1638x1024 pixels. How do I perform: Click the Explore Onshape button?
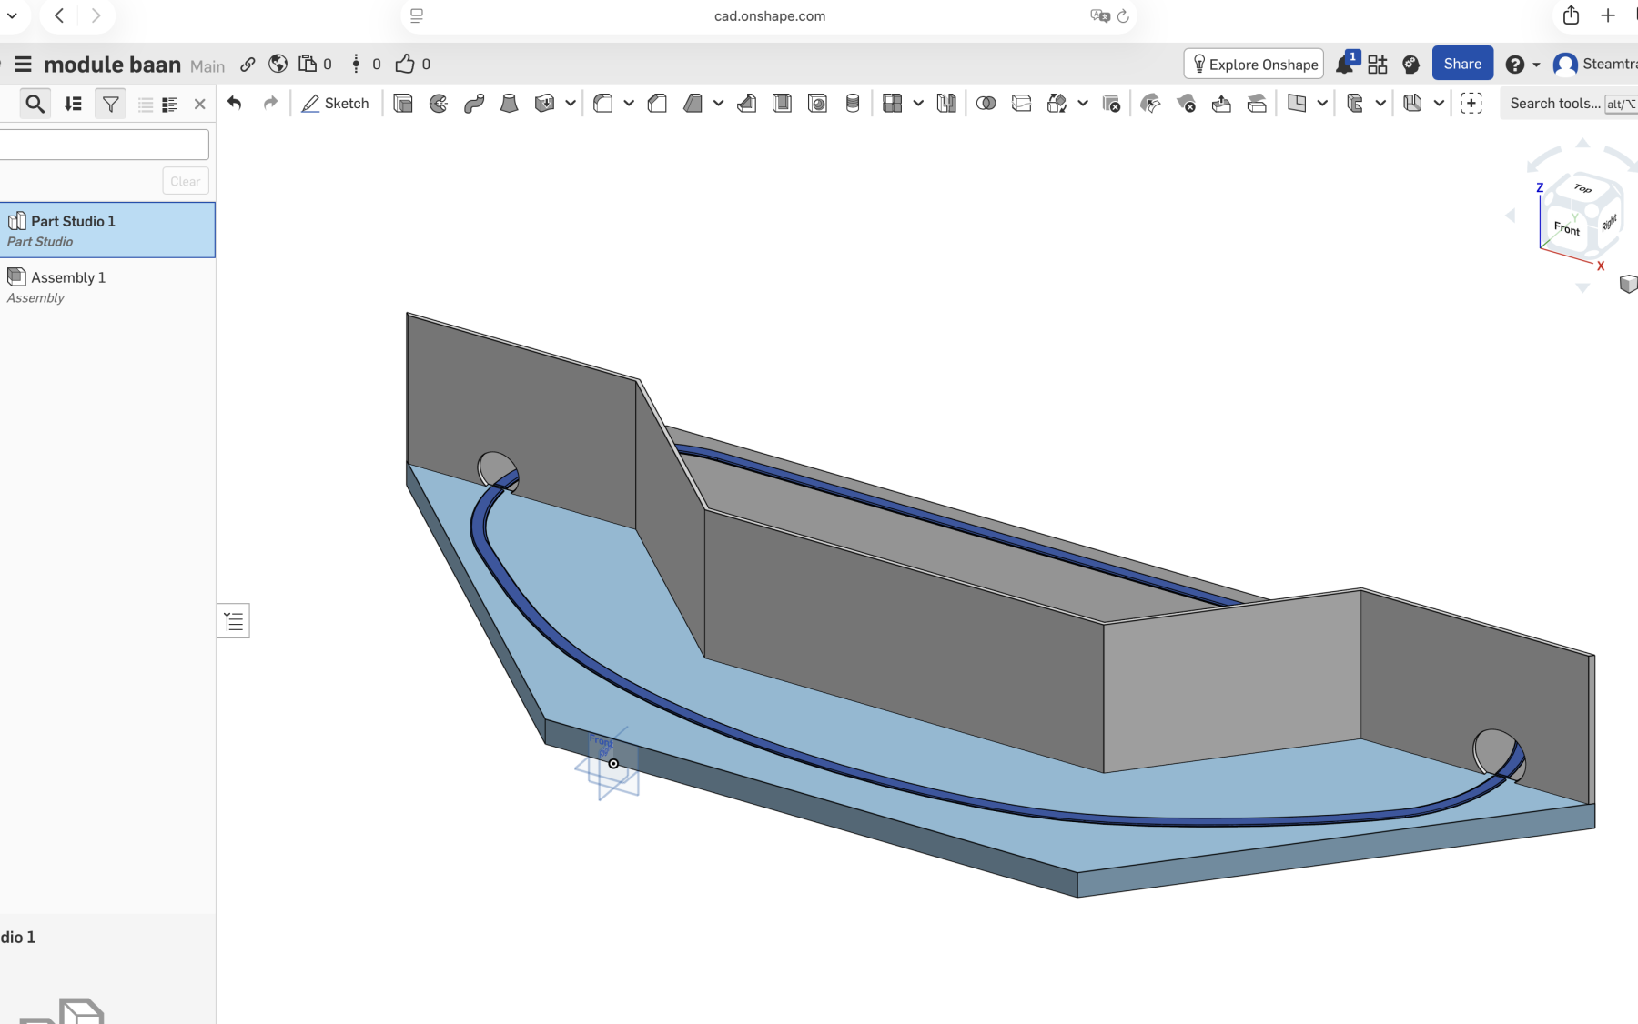pos(1254,64)
